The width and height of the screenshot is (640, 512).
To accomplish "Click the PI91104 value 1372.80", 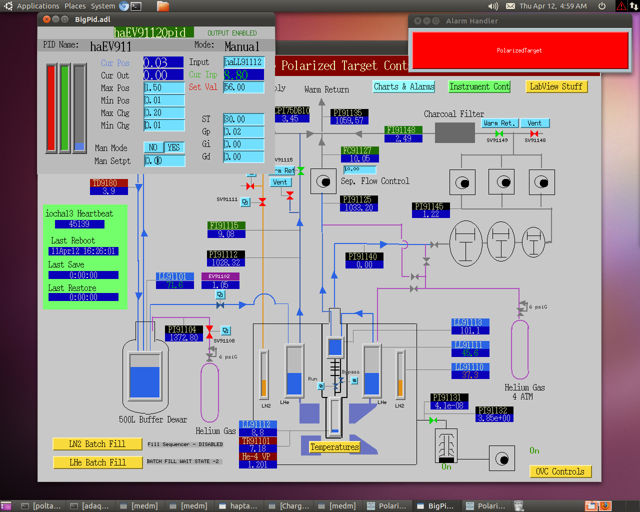I will (x=184, y=338).
